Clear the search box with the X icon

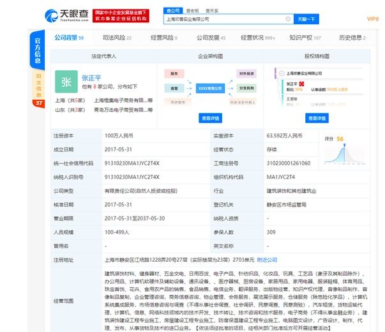pos(288,19)
